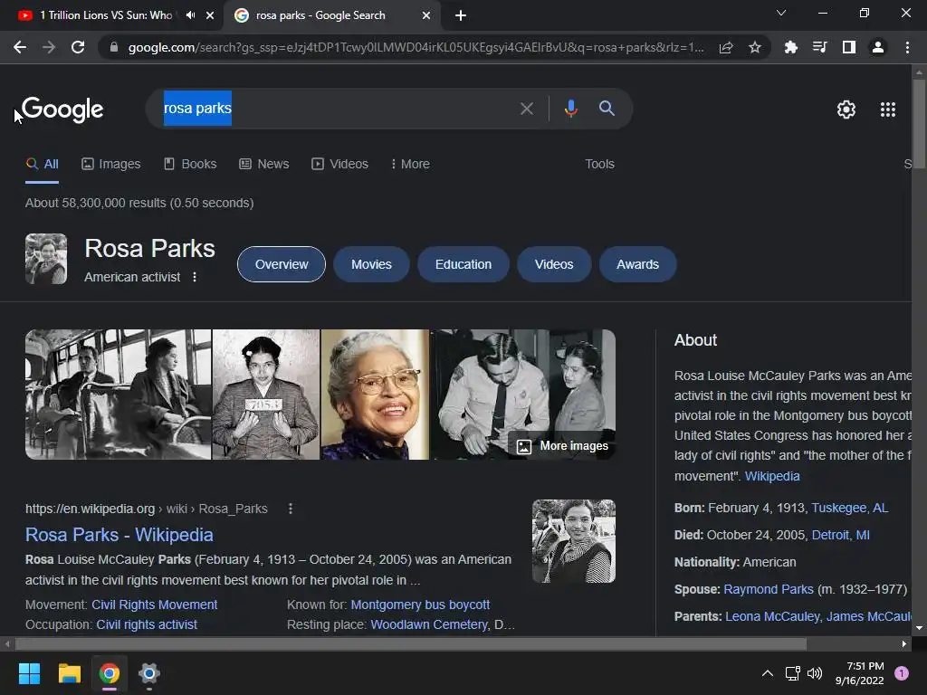Image resolution: width=927 pixels, height=695 pixels.
Task: Select the All search filter tab
Action: coord(42,164)
